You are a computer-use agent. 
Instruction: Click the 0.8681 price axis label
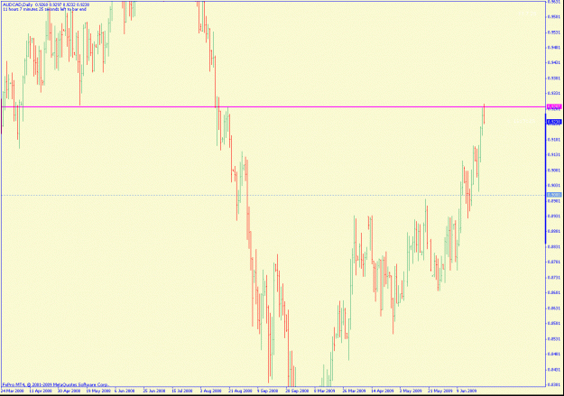554,293
